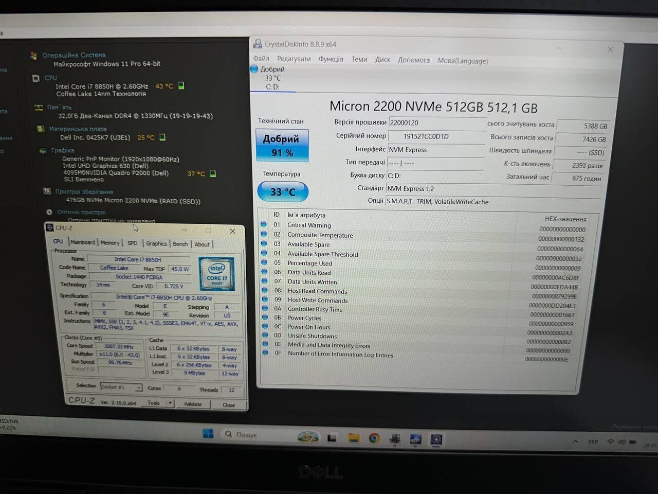658x494 pixels.
Task: Click the Intel Core i7 logo
Action: click(x=216, y=273)
